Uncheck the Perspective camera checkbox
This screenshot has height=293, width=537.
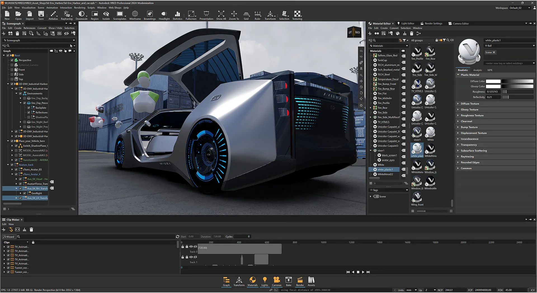tap(12, 60)
